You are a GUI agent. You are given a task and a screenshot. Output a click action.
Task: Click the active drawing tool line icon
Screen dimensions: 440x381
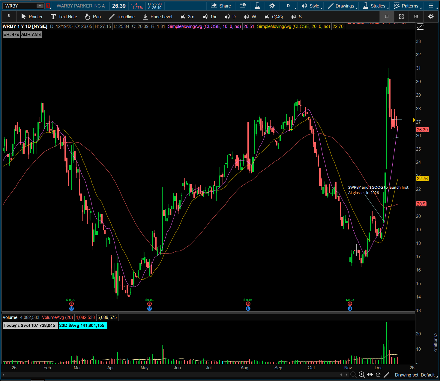[x=387, y=375]
